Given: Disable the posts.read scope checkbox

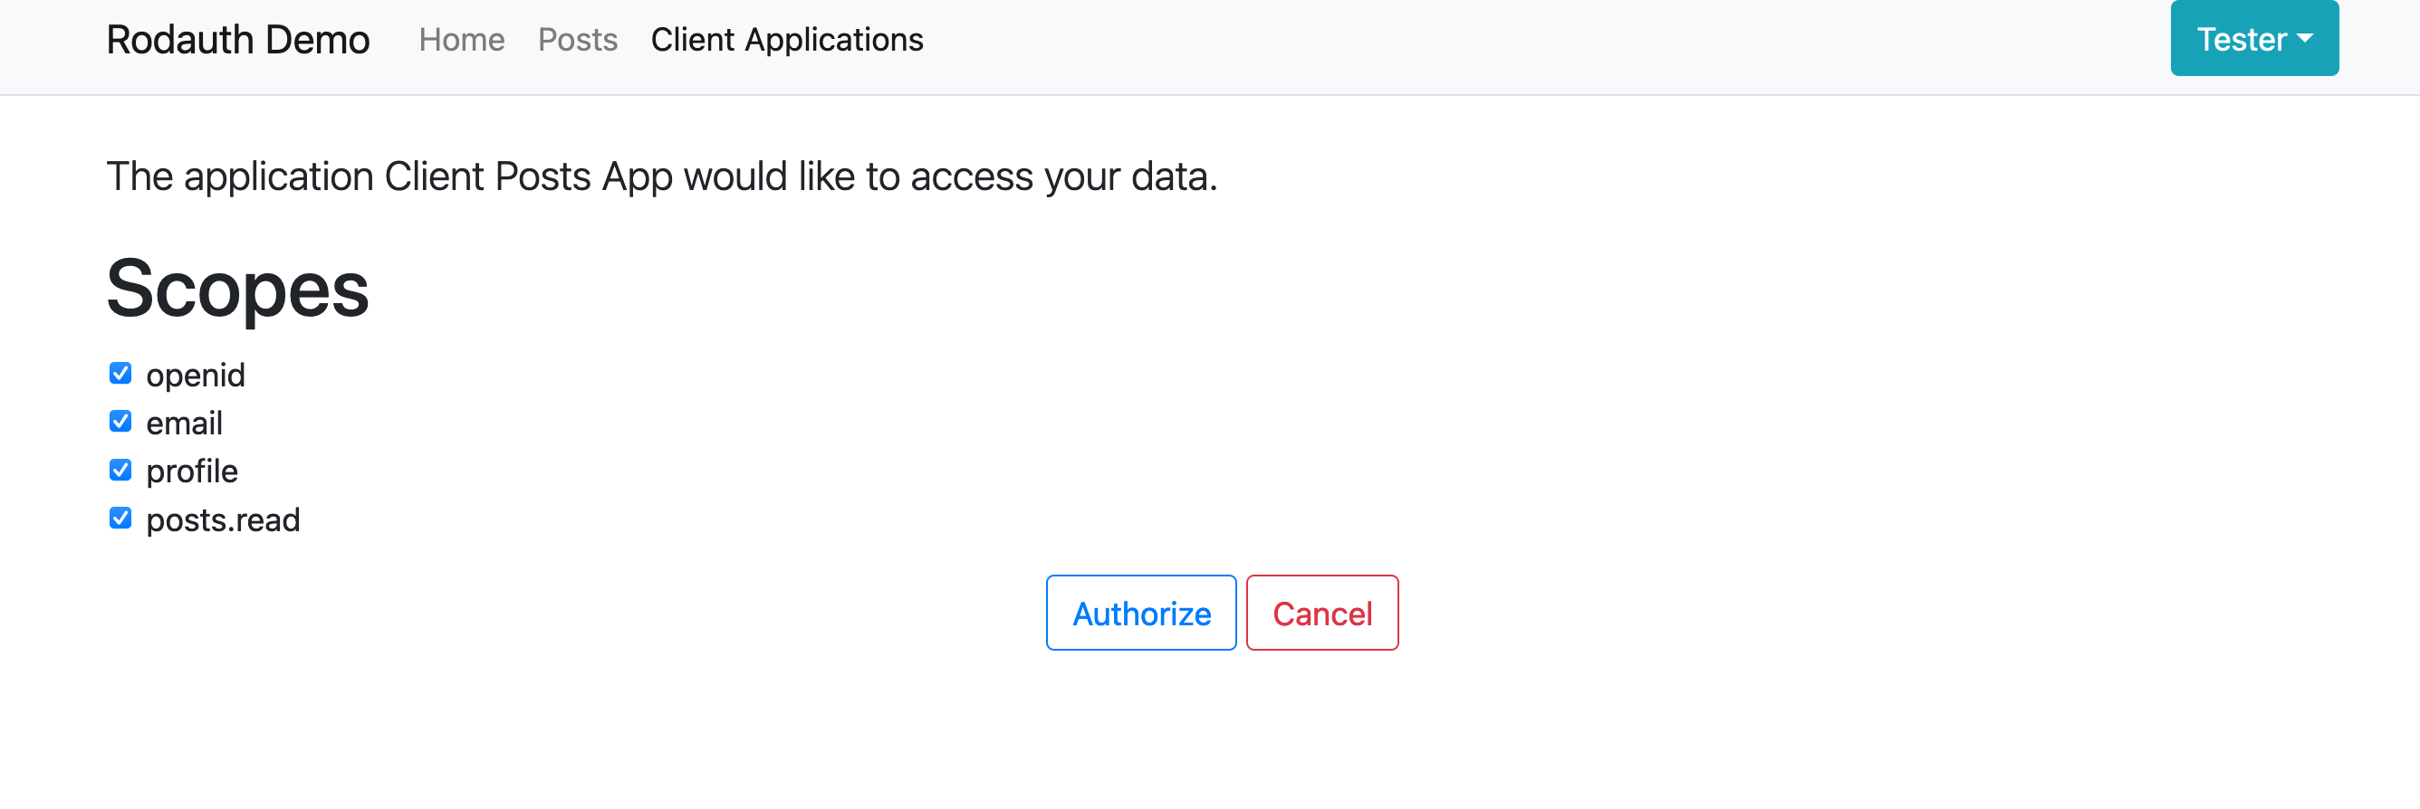Looking at the screenshot, I should (x=120, y=518).
